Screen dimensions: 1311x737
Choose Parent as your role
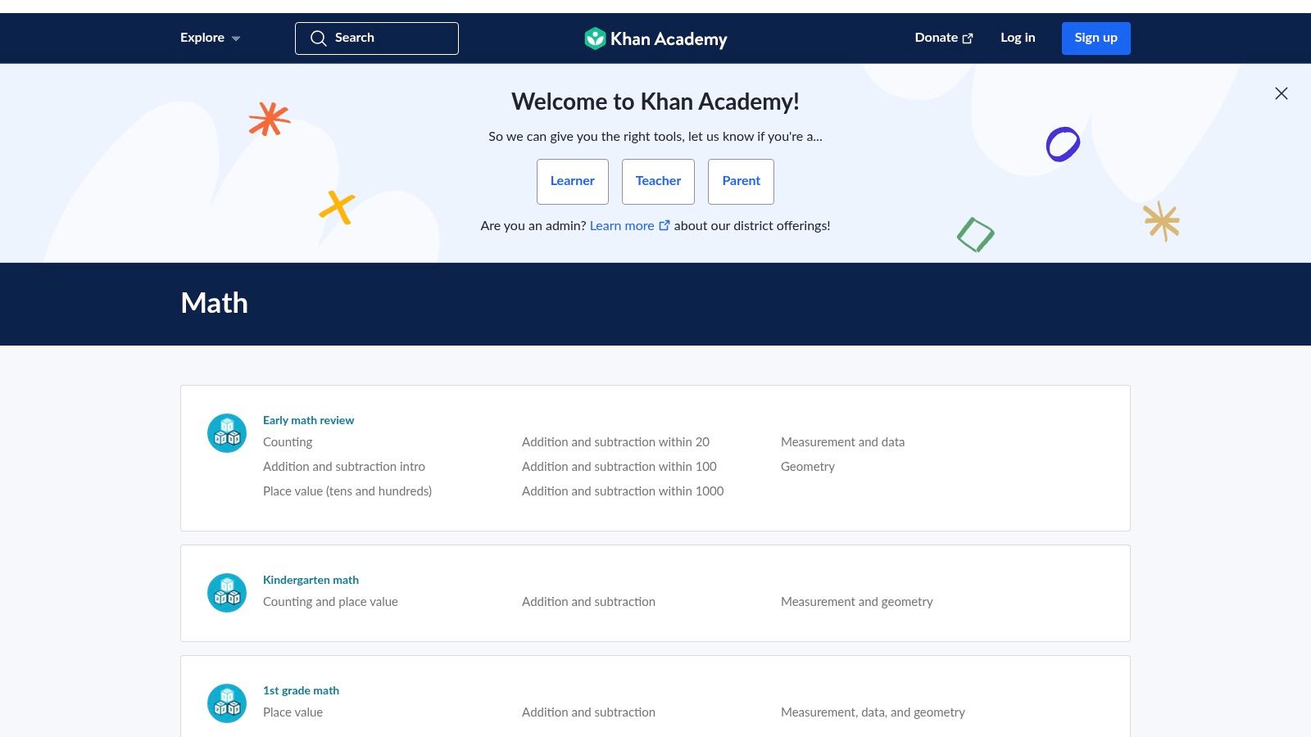click(x=741, y=181)
